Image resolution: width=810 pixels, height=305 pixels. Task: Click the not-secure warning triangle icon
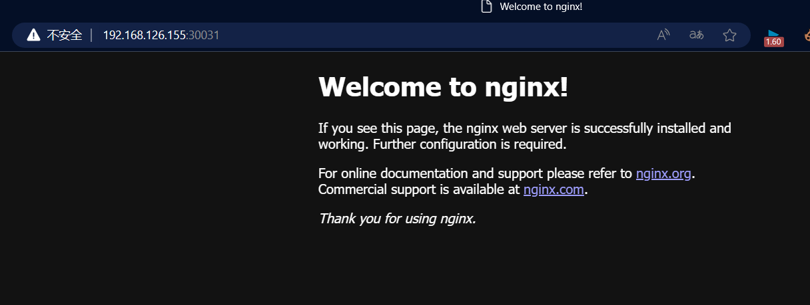(33, 35)
